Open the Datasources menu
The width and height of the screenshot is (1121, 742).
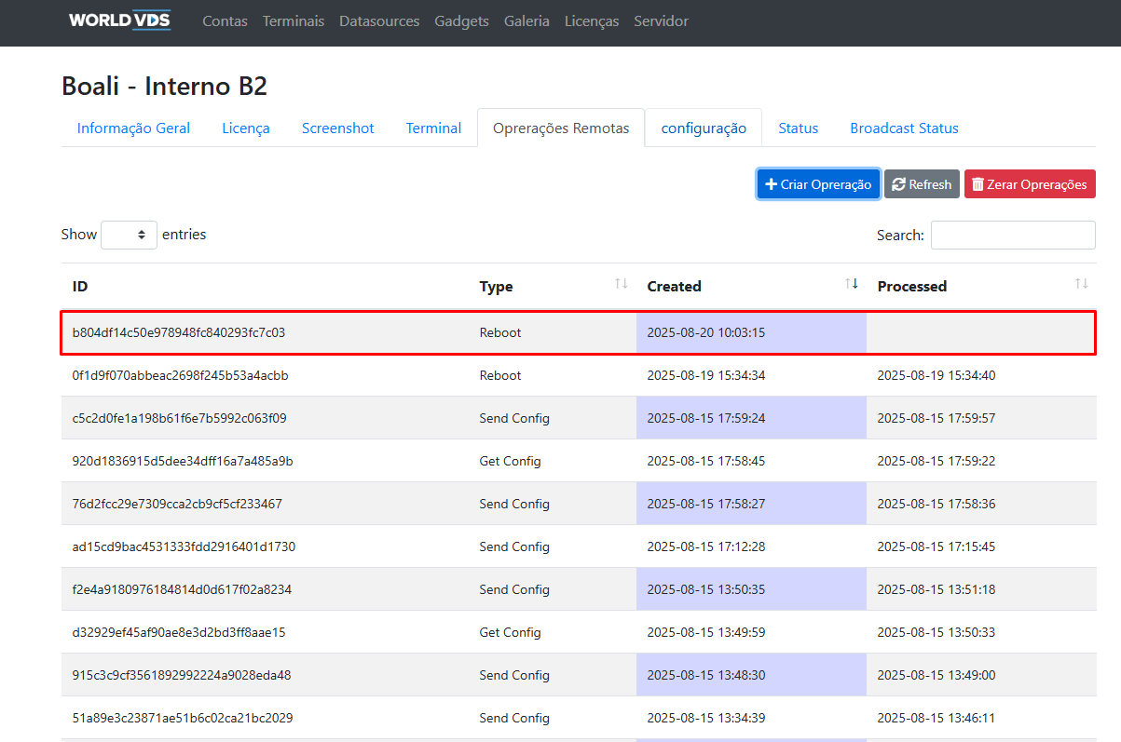(x=379, y=20)
